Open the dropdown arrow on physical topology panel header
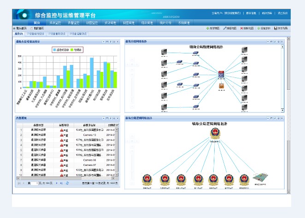 coord(268,41)
